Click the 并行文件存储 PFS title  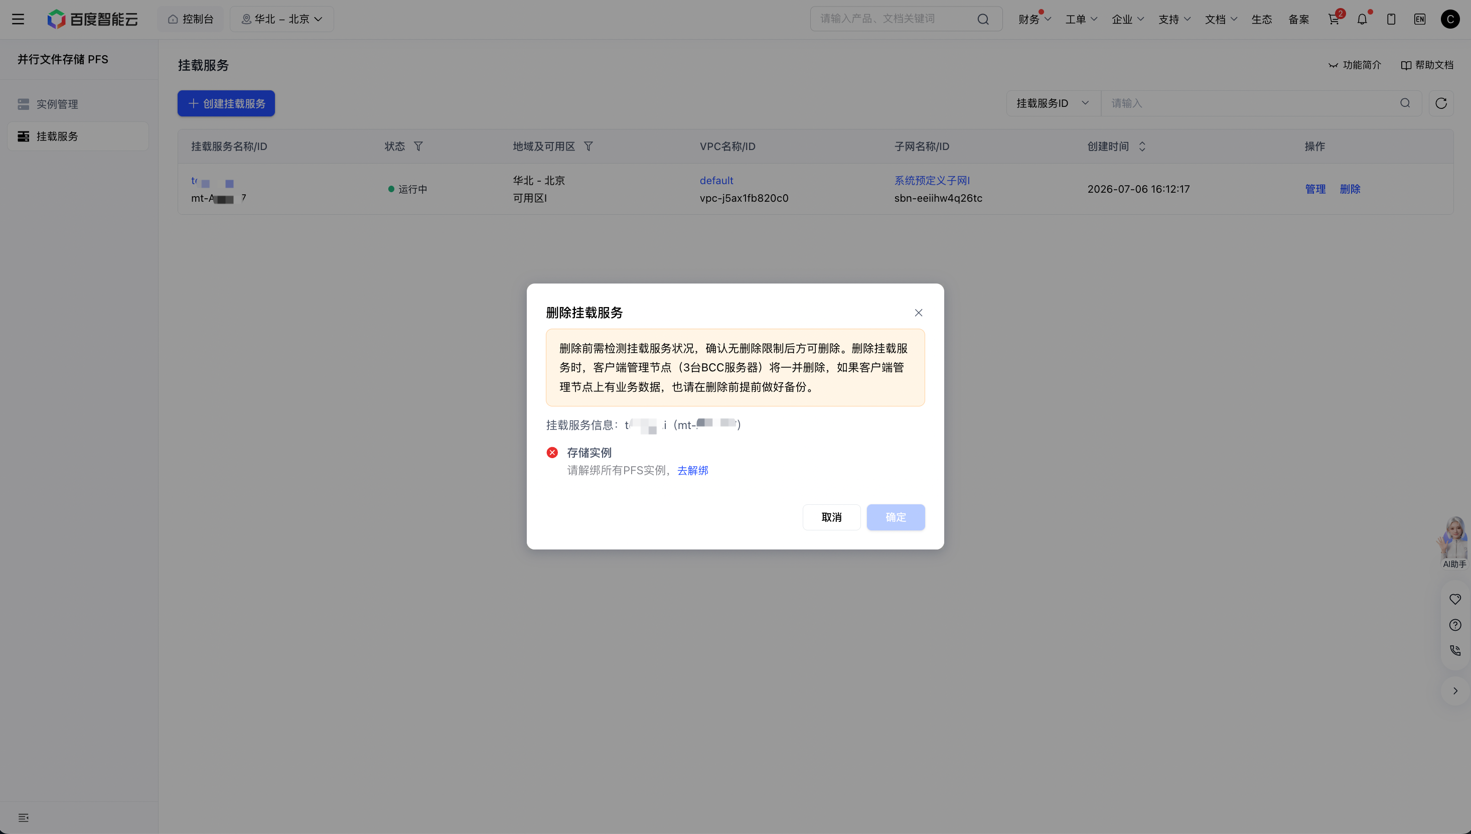(63, 60)
